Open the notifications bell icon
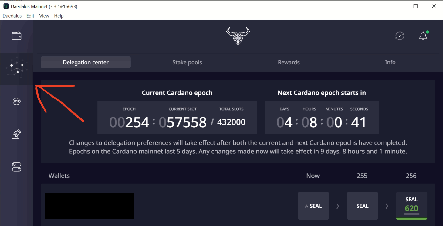The width and height of the screenshot is (443, 226). [423, 36]
